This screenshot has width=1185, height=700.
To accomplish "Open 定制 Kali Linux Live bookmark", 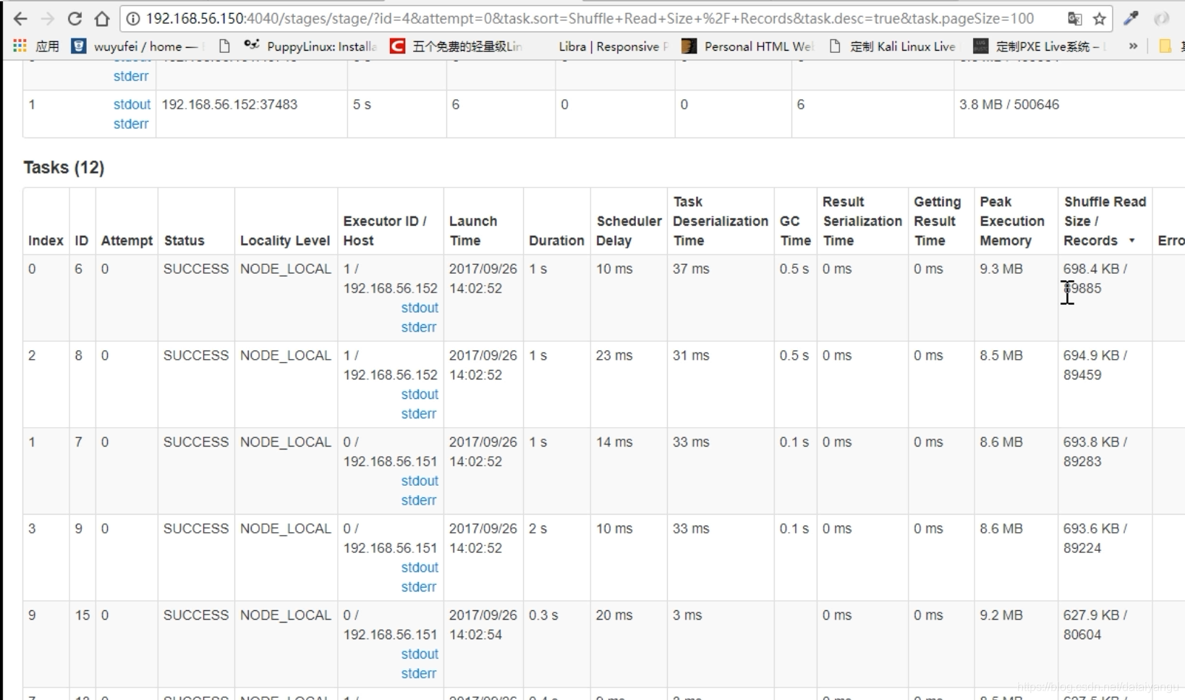I will point(893,46).
